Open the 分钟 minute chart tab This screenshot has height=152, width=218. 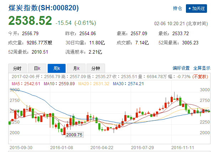[95, 68]
